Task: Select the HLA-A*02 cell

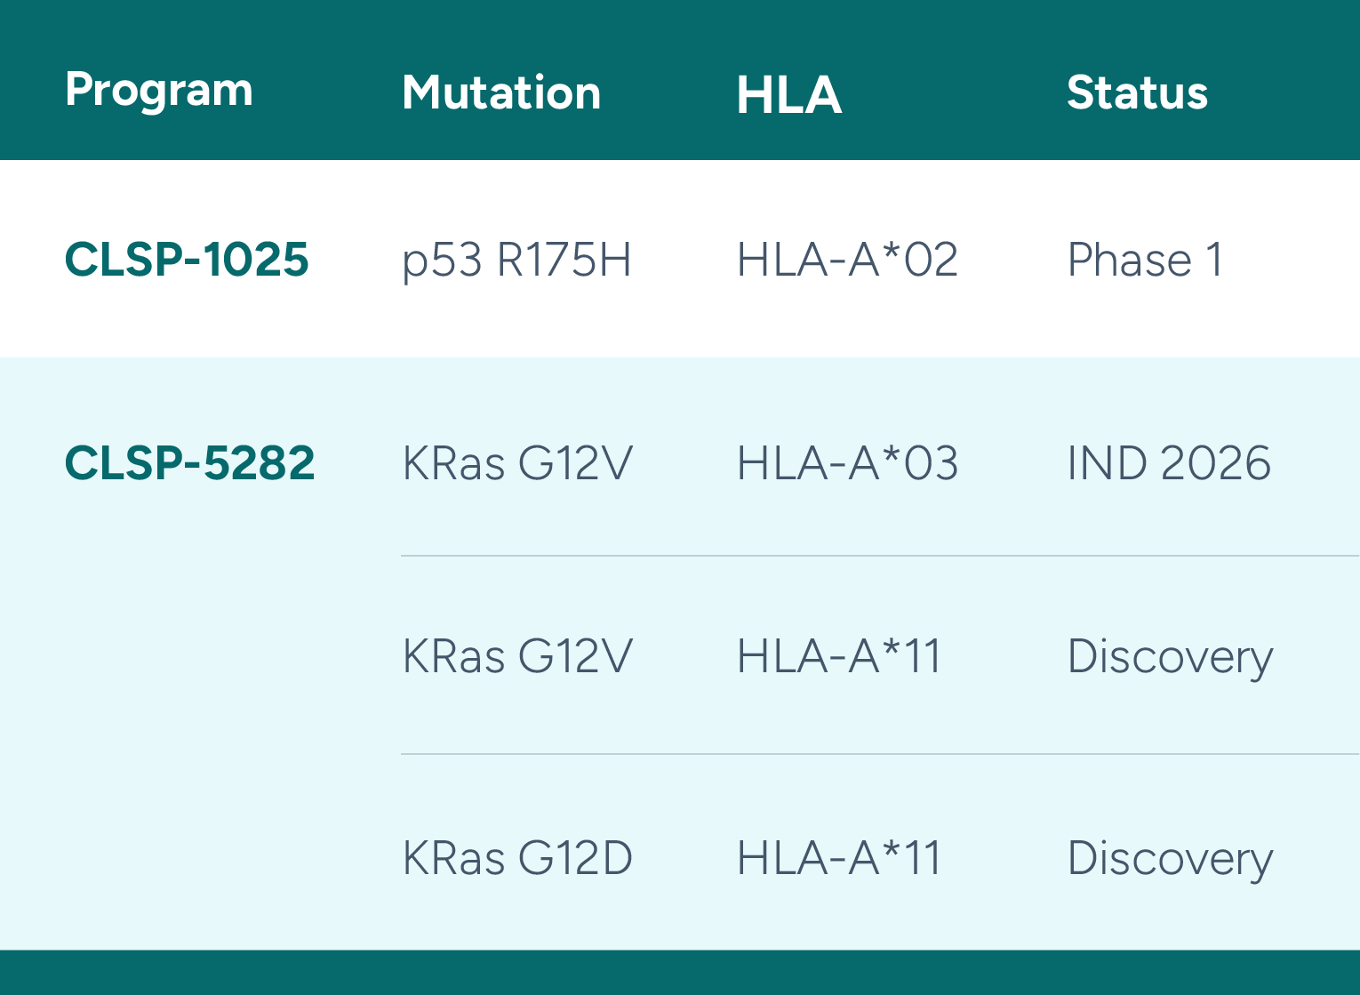Action: coord(847,261)
